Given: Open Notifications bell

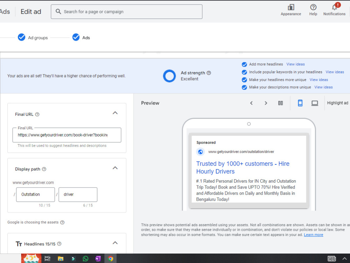Looking at the screenshot, I should 334,10.
